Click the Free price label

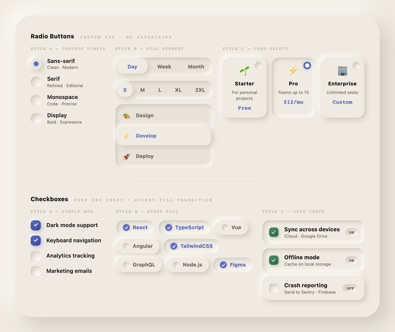coord(245,108)
